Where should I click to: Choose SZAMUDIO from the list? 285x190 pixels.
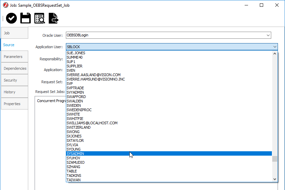(x=169, y=162)
